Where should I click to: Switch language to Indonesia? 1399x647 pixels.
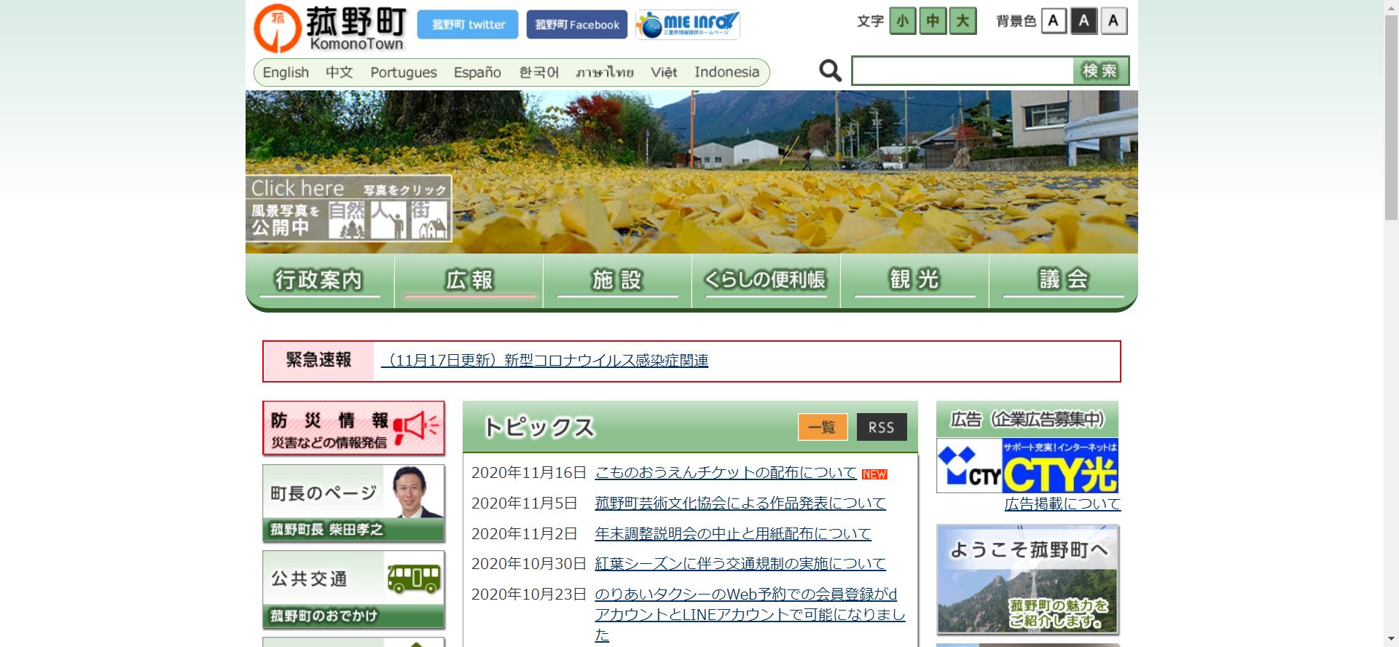727,72
